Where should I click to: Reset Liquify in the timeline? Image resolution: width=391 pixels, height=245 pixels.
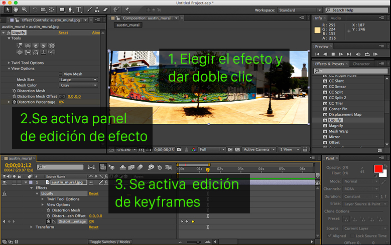click(93, 193)
